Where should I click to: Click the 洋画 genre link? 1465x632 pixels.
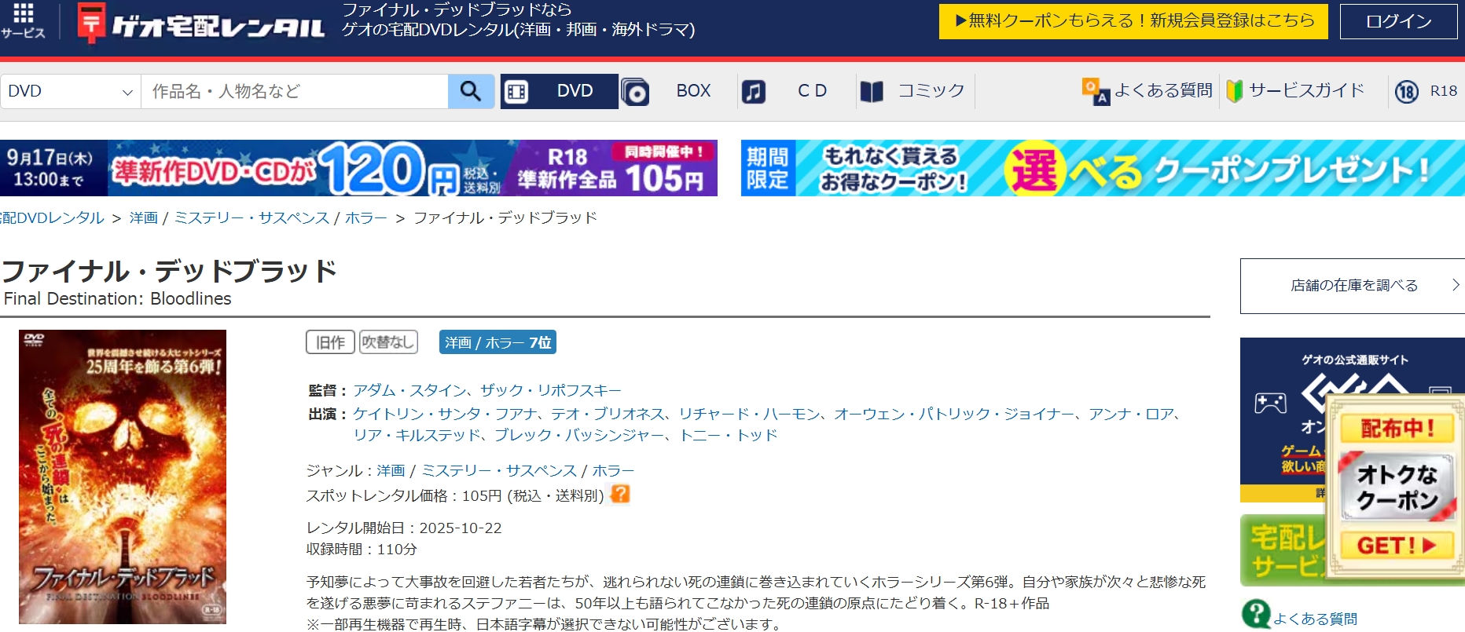[391, 470]
